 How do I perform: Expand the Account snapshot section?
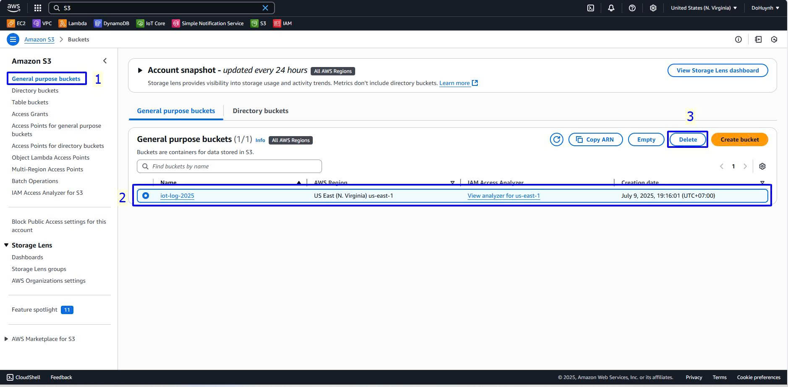click(x=140, y=70)
